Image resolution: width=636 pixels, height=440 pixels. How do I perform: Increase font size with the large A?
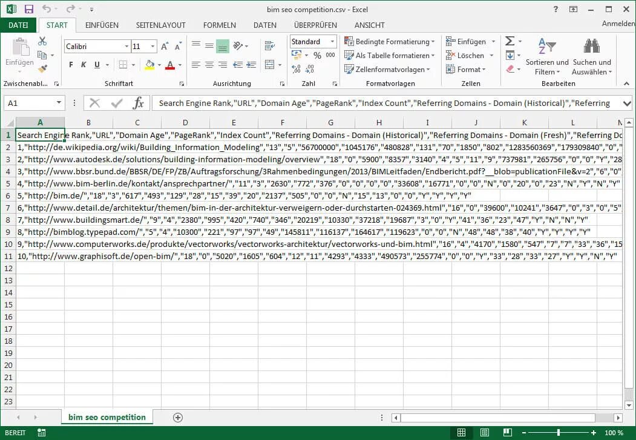tap(164, 46)
